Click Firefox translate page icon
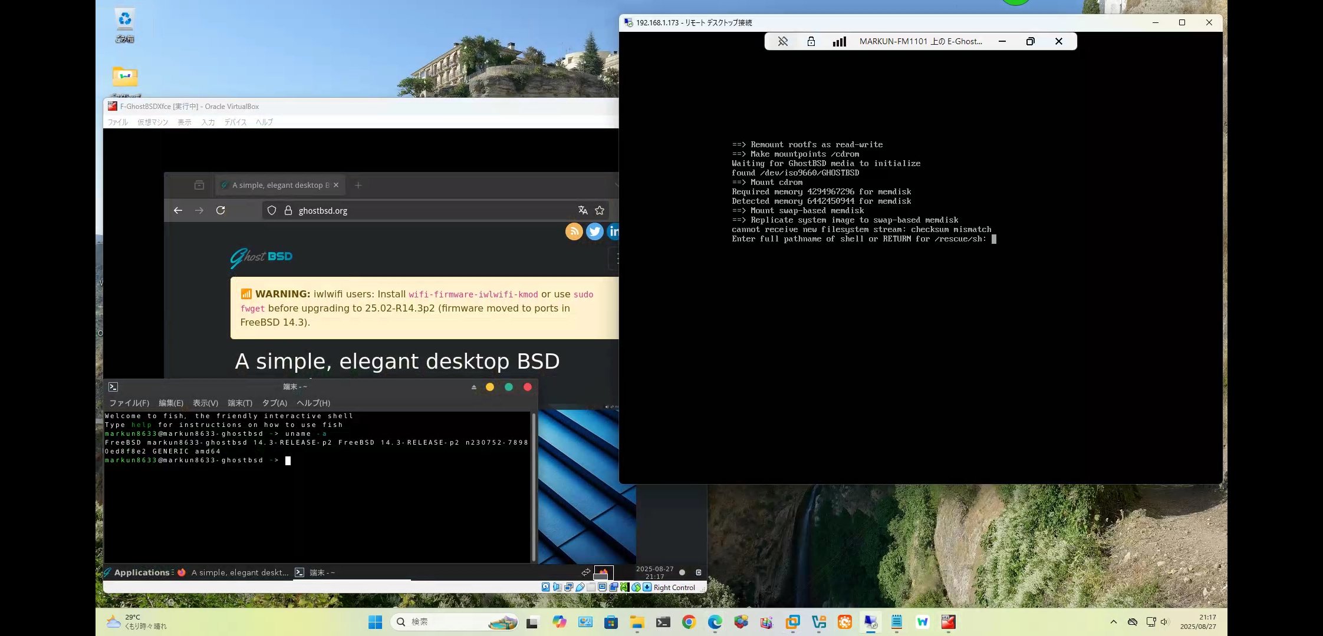Image resolution: width=1323 pixels, height=636 pixels. pos(582,210)
